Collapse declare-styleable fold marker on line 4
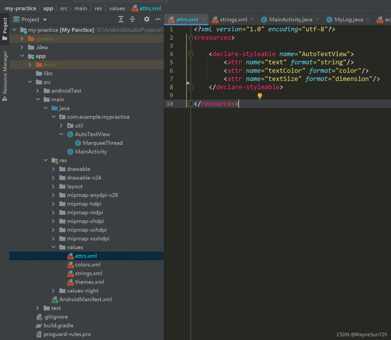 pos(191,54)
